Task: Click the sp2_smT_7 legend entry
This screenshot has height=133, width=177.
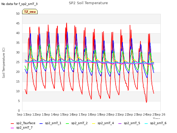Action: click(x=22, y=127)
